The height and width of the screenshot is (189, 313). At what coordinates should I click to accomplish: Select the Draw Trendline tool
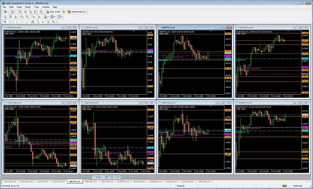click(28, 22)
